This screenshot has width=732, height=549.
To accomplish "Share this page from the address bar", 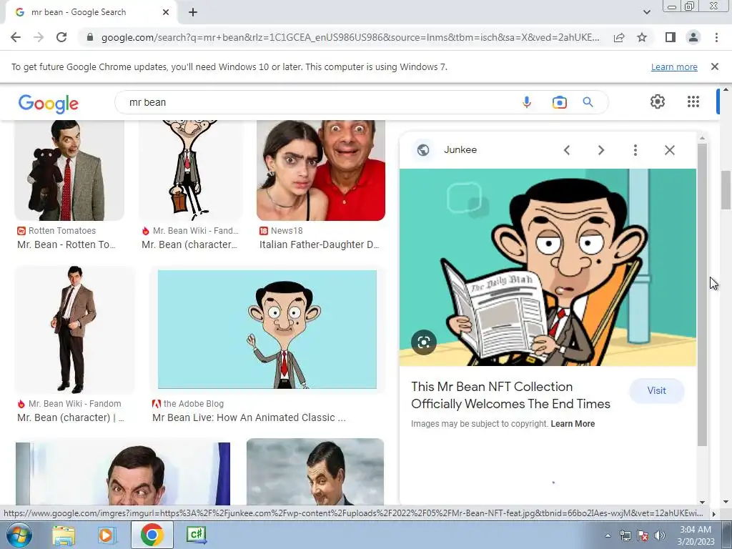I will coord(619,37).
